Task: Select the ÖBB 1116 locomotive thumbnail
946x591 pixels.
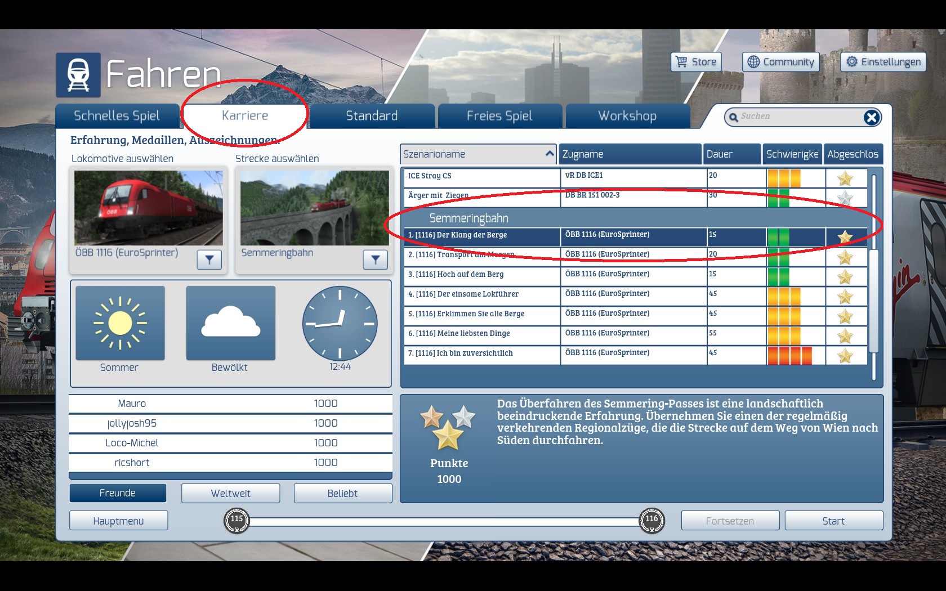Action: [x=149, y=208]
